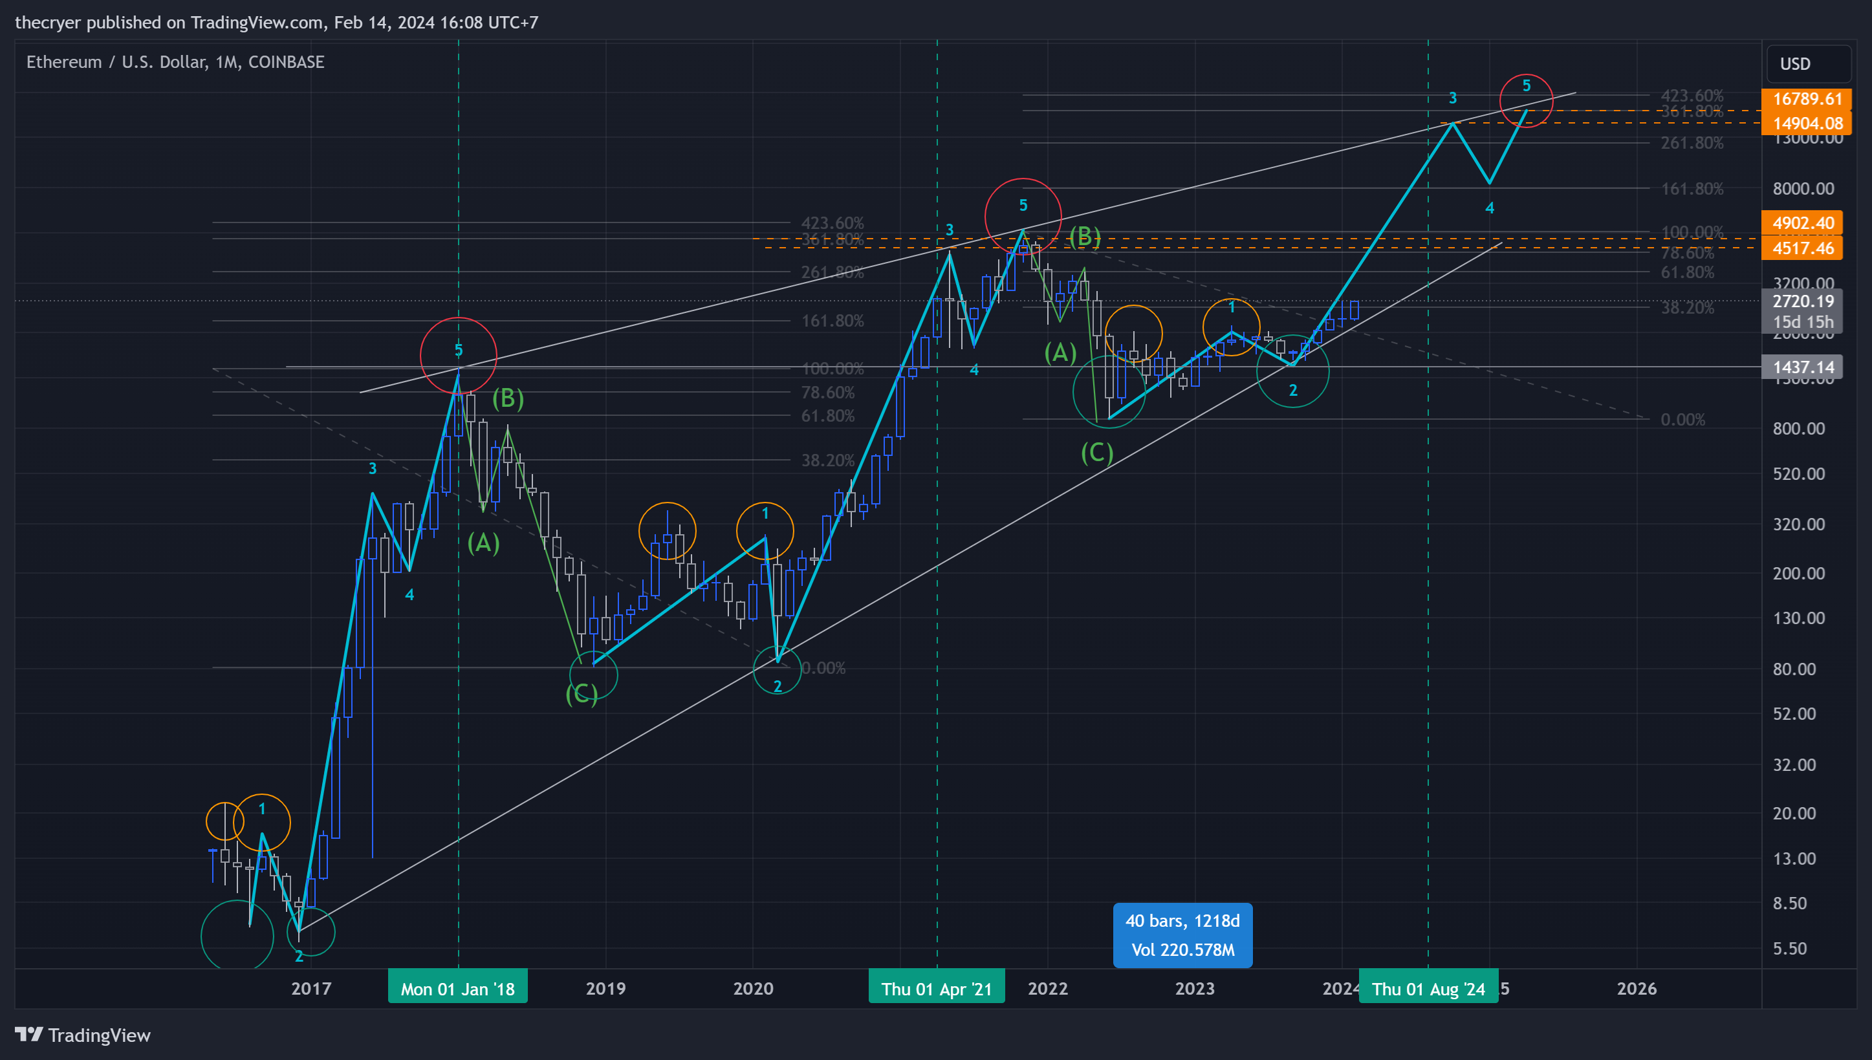The height and width of the screenshot is (1060, 1872).
Task: Click the green (C) label near 2022
Action: (1097, 453)
